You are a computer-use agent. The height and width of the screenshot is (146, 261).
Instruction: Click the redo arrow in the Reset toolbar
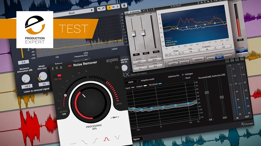103,8
